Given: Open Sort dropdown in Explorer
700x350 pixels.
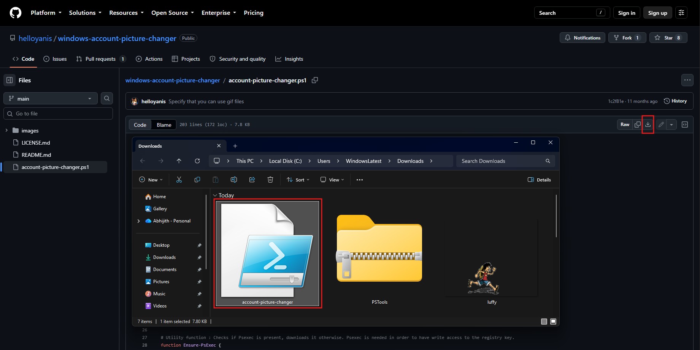Looking at the screenshot, I should point(298,180).
